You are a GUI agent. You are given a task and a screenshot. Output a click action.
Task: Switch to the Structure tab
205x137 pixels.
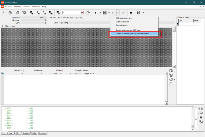[x=26, y=133]
